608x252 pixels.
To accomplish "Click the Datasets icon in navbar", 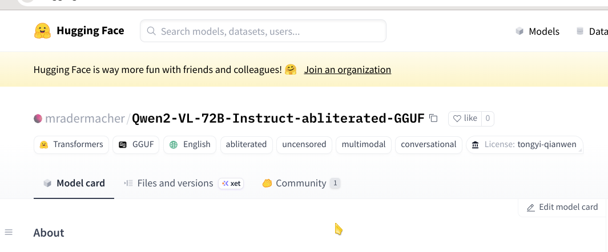I will 580,31.
